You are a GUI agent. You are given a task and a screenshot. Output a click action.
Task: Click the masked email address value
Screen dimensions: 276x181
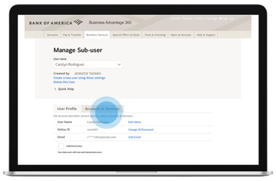(x=101, y=137)
